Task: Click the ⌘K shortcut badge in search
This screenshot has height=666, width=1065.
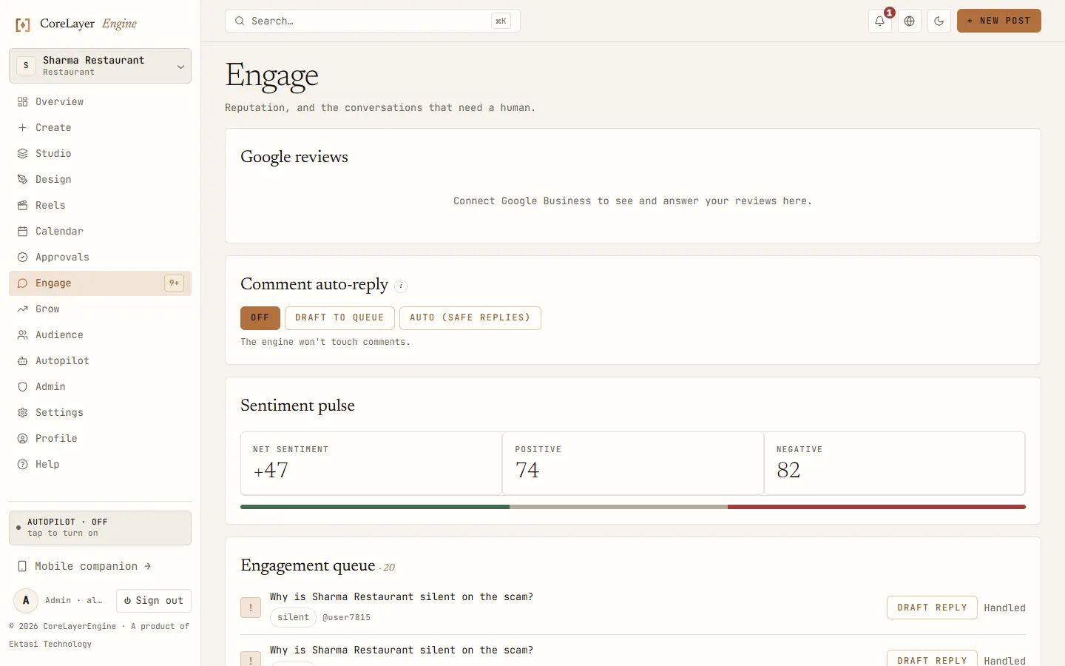Action: click(501, 21)
